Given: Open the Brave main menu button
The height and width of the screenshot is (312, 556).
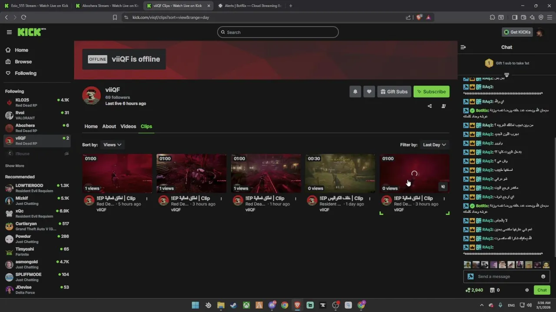Looking at the screenshot, I should [x=549, y=17].
